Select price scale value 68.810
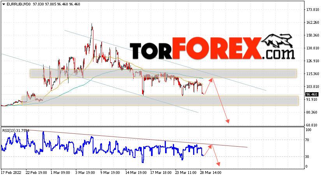 coord(311,125)
